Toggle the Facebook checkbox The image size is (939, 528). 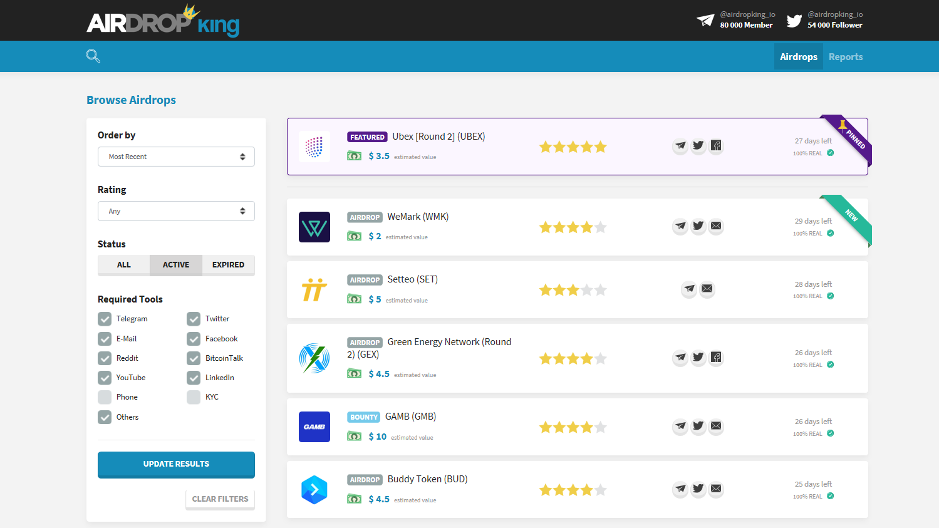[194, 339]
